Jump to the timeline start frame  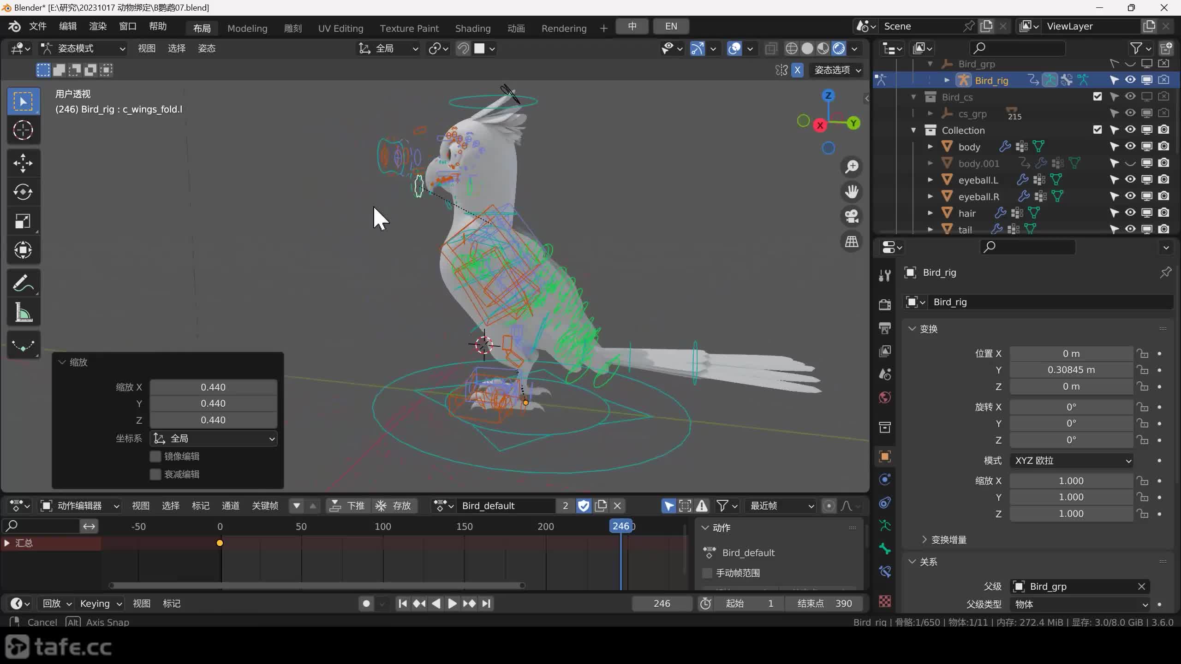pyautogui.click(x=402, y=604)
